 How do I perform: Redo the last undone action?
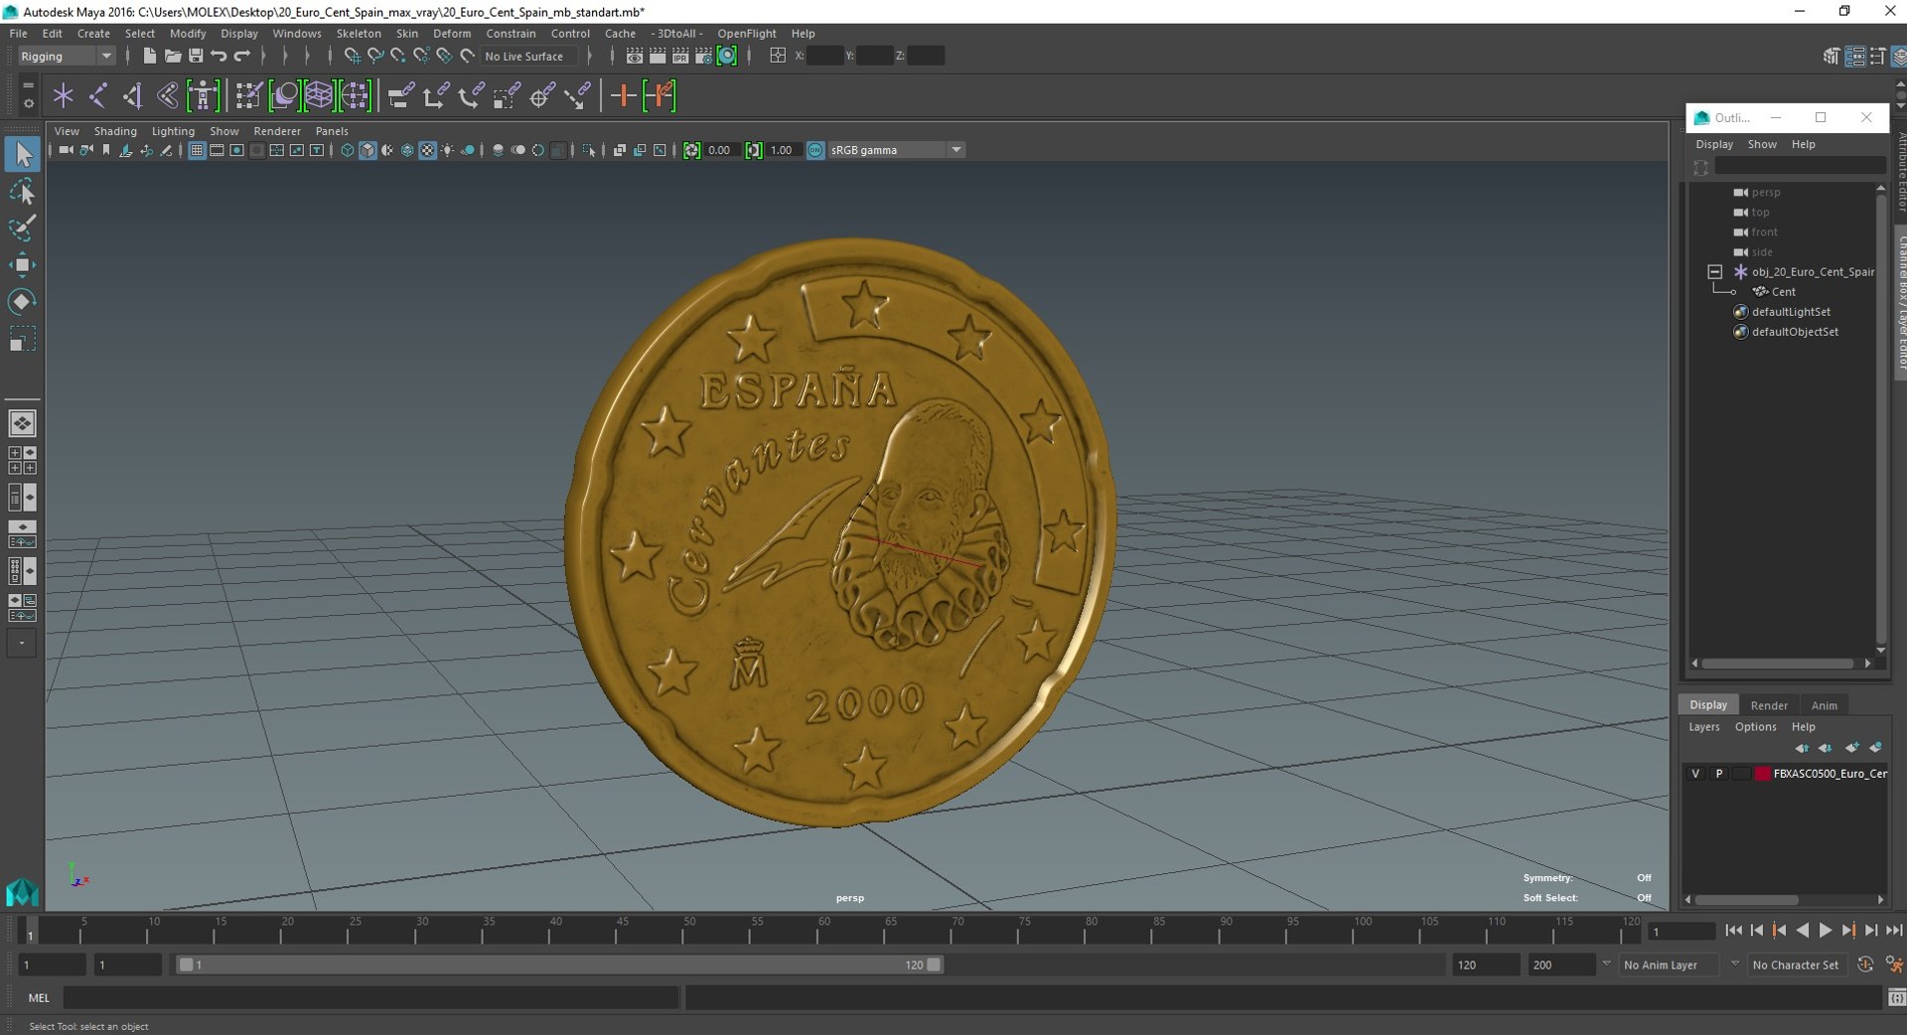(x=242, y=57)
